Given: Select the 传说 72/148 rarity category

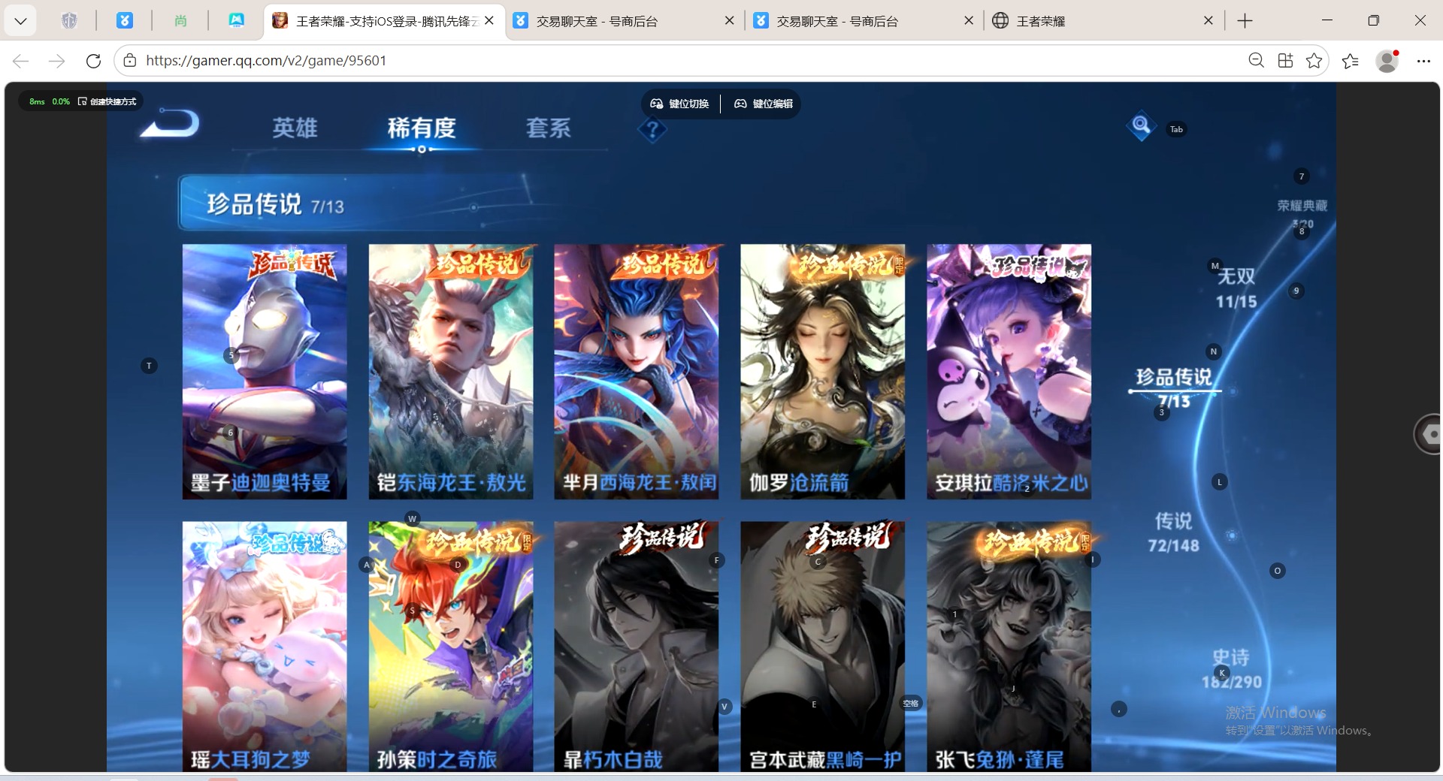Looking at the screenshot, I should point(1173,532).
